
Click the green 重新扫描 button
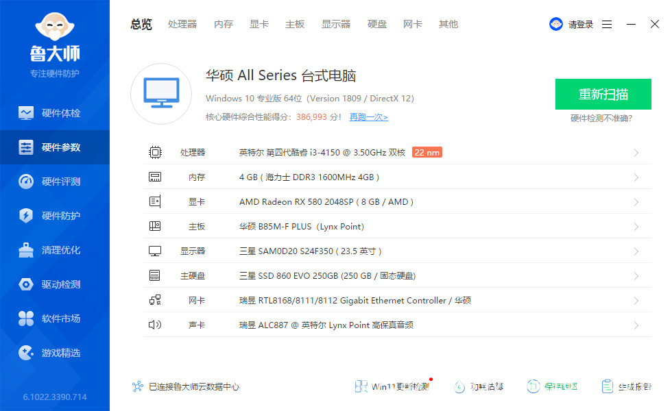603,95
